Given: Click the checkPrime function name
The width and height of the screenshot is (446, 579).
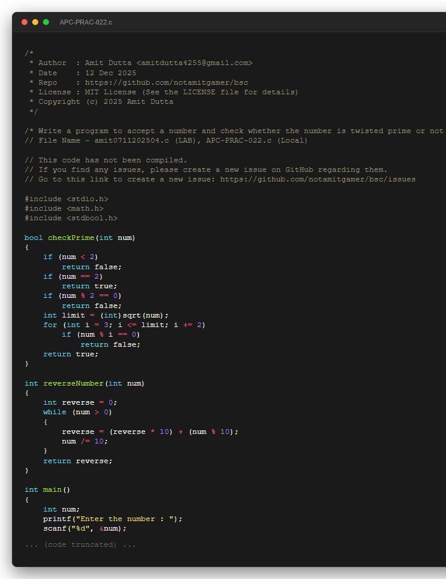Looking at the screenshot, I should coord(71,238).
